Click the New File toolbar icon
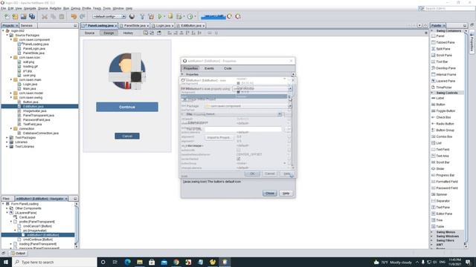 (x=7, y=16)
